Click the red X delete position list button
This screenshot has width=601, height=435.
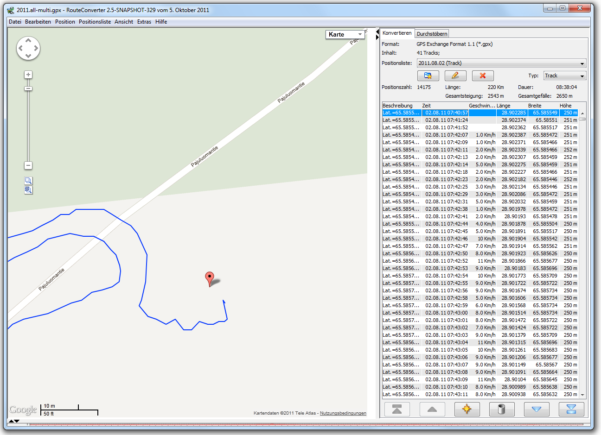482,76
